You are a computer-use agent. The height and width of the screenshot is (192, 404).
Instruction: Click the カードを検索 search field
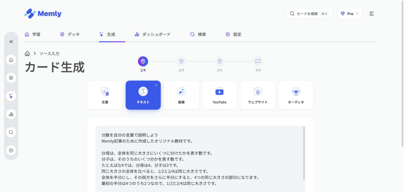[309, 14]
